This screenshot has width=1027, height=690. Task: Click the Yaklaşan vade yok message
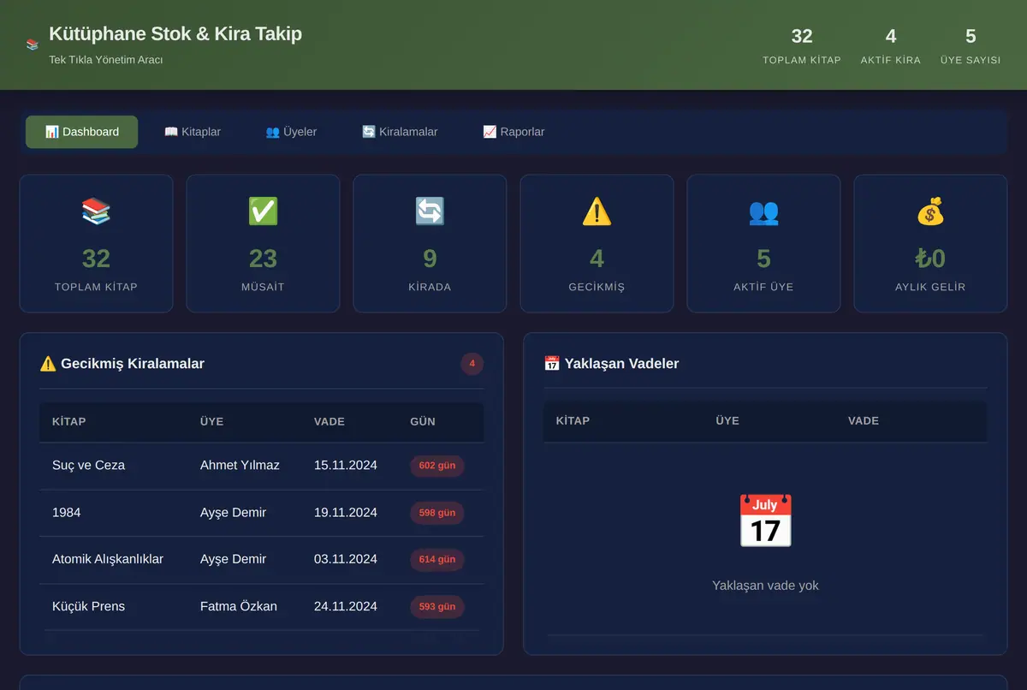[x=765, y=586]
